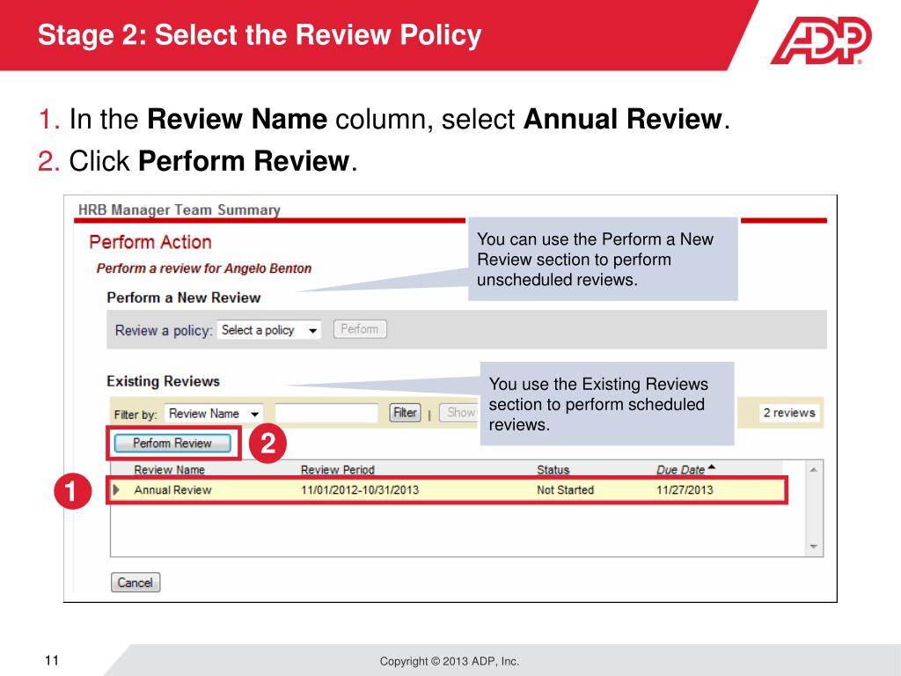
Task: Click the Due Date ascending sort arrow
Action: pos(712,467)
